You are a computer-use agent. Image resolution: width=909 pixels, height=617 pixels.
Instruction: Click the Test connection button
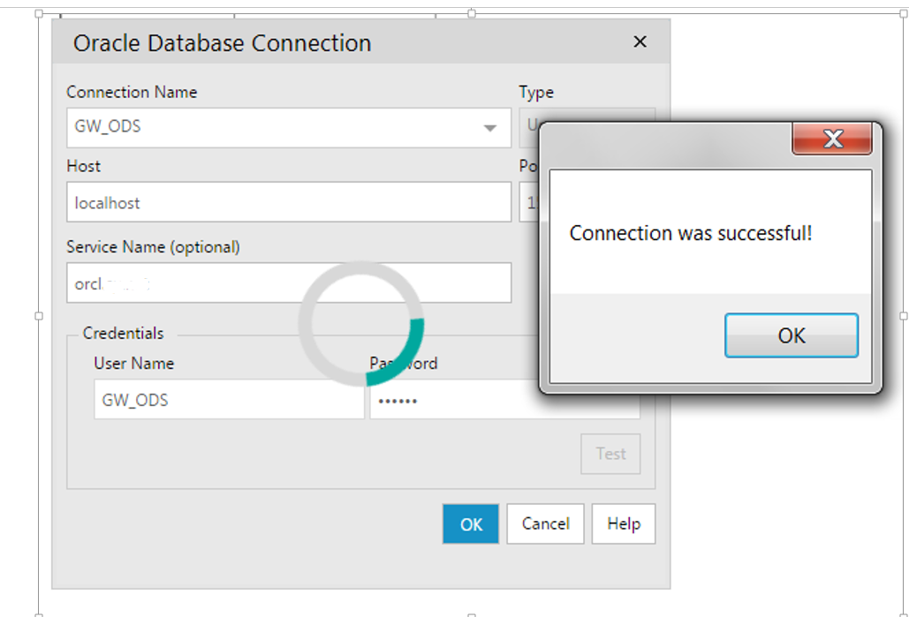610,454
